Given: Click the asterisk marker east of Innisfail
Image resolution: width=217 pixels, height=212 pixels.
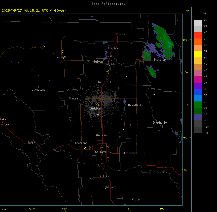Looking at the screenshot, I should [x=126, y=76].
